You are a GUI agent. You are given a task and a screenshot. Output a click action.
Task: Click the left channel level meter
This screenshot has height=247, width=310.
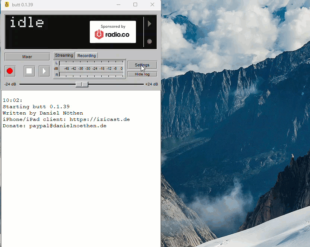pos(91,63)
